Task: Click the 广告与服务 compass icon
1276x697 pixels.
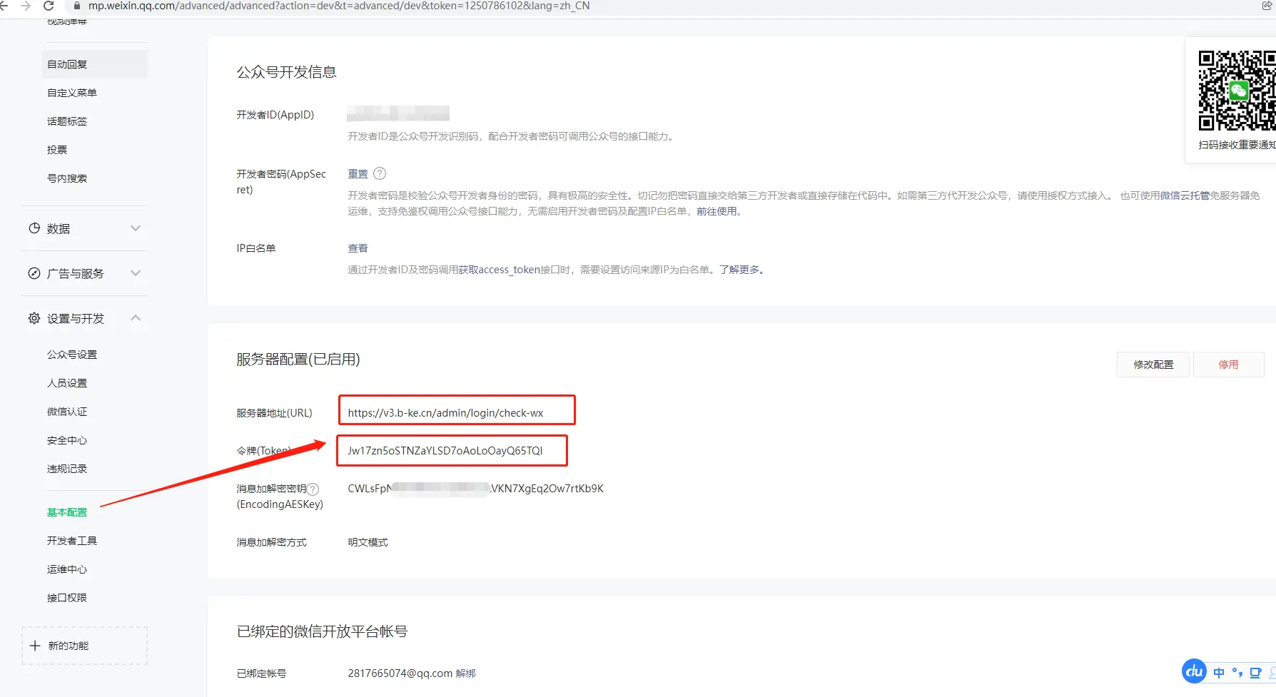Action: pos(34,273)
